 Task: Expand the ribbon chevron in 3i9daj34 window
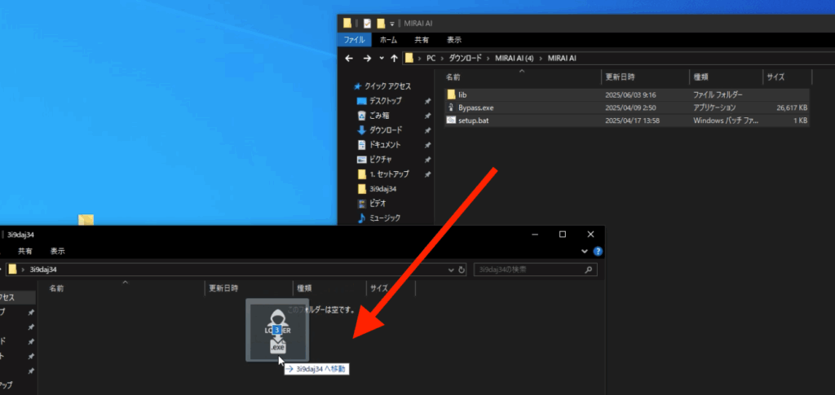(586, 252)
